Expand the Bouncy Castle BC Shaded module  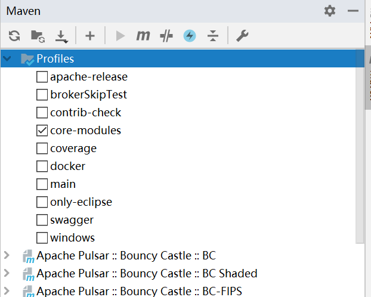point(7,274)
